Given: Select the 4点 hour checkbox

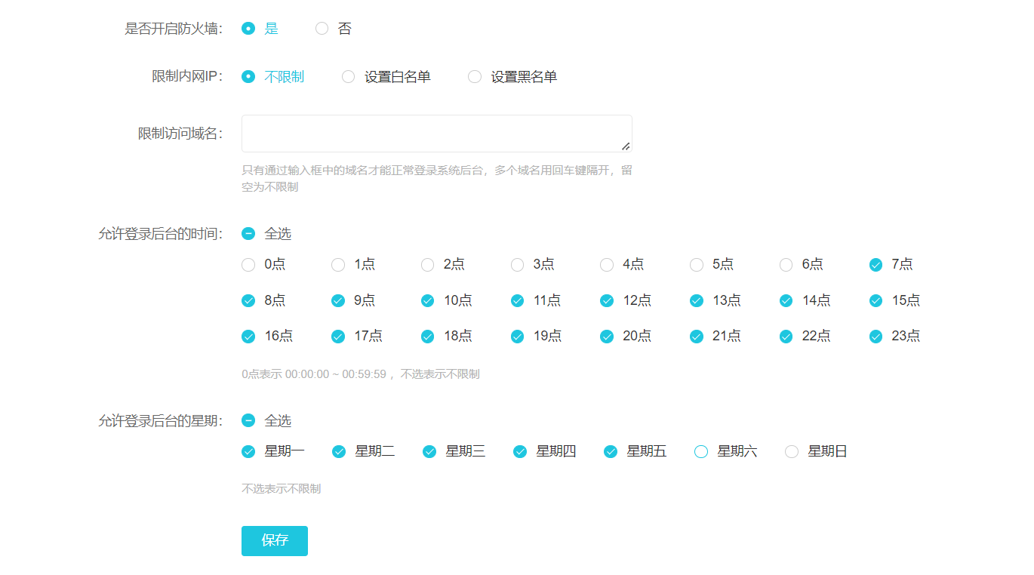Looking at the screenshot, I should click(607, 264).
